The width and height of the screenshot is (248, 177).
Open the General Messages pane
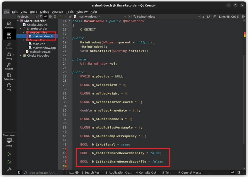click(x=191, y=172)
